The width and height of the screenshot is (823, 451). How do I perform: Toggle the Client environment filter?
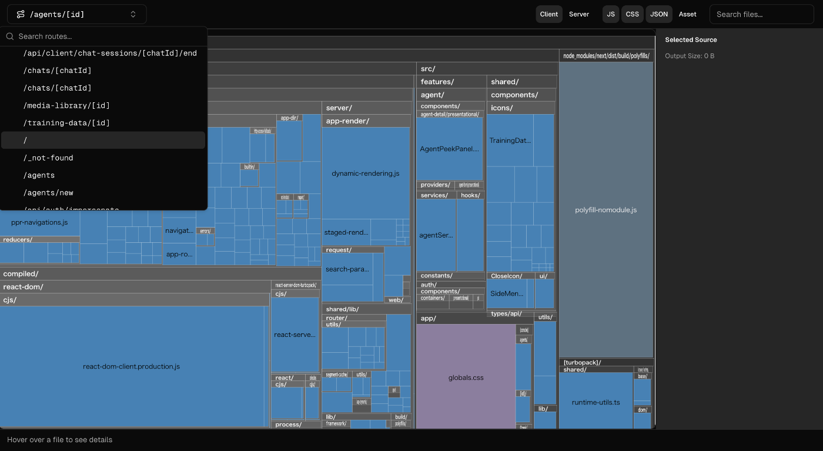click(549, 14)
